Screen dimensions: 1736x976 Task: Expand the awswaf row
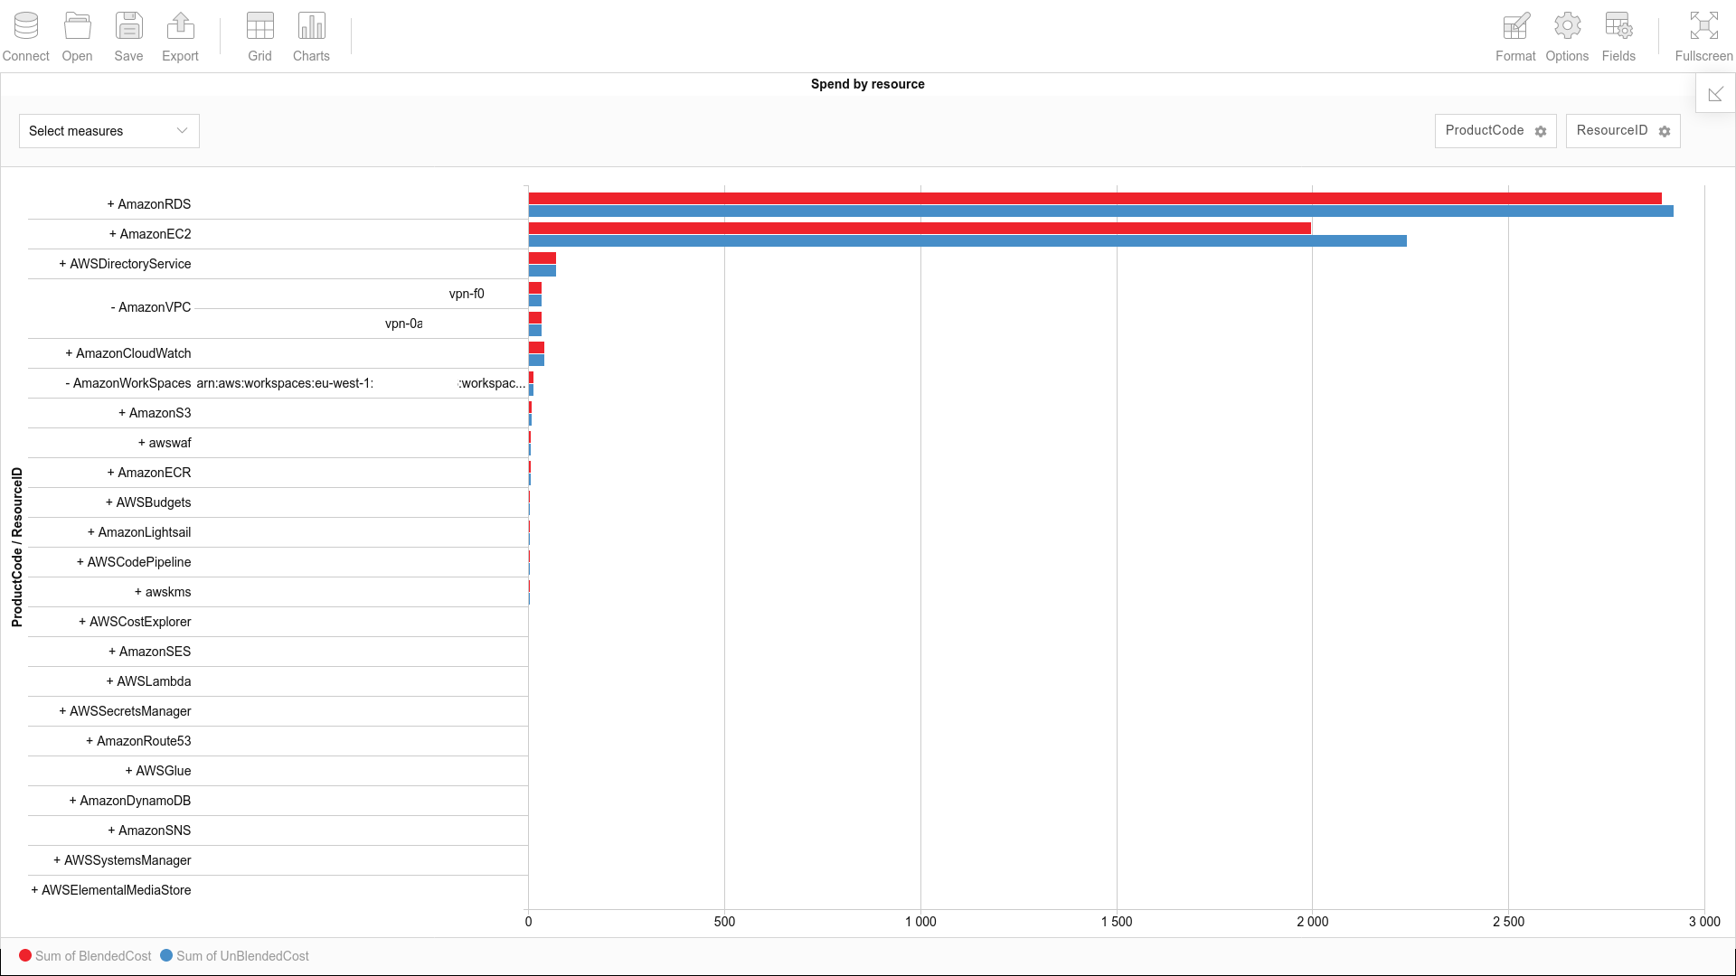click(x=165, y=443)
